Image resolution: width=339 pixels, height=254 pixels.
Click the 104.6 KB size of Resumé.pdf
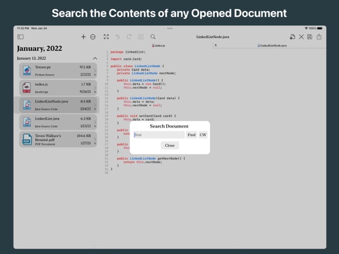(x=84, y=136)
